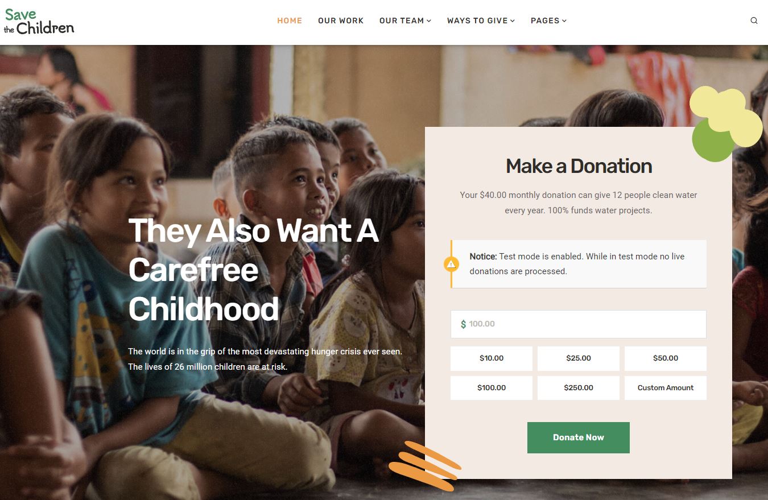The image size is (768, 500).
Task: Go to the Home menu item
Action: 290,20
